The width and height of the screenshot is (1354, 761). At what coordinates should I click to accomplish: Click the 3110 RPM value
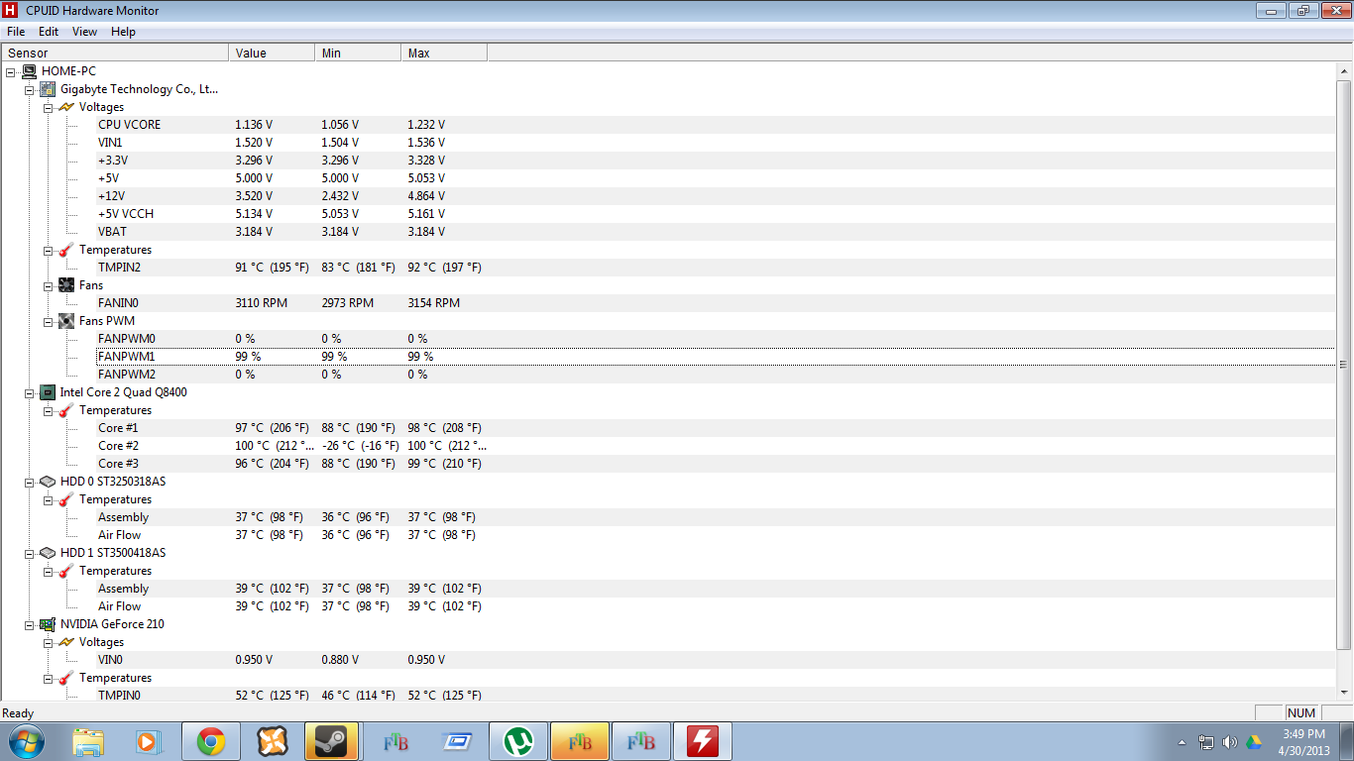point(261,303)
